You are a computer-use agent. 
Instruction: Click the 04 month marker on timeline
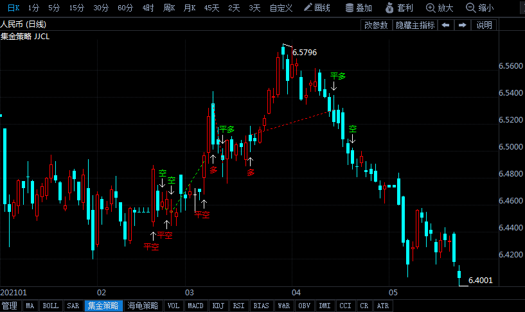(x=296, y=293)
